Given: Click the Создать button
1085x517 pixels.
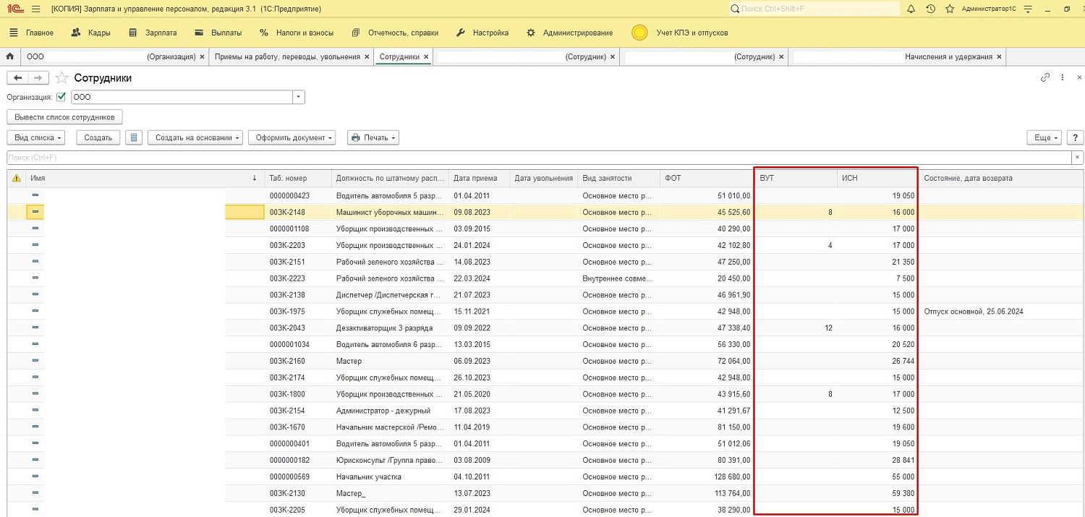Looking at the screenshot, I should click(98, 137).
